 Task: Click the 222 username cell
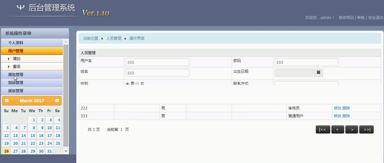pos(97,108)
